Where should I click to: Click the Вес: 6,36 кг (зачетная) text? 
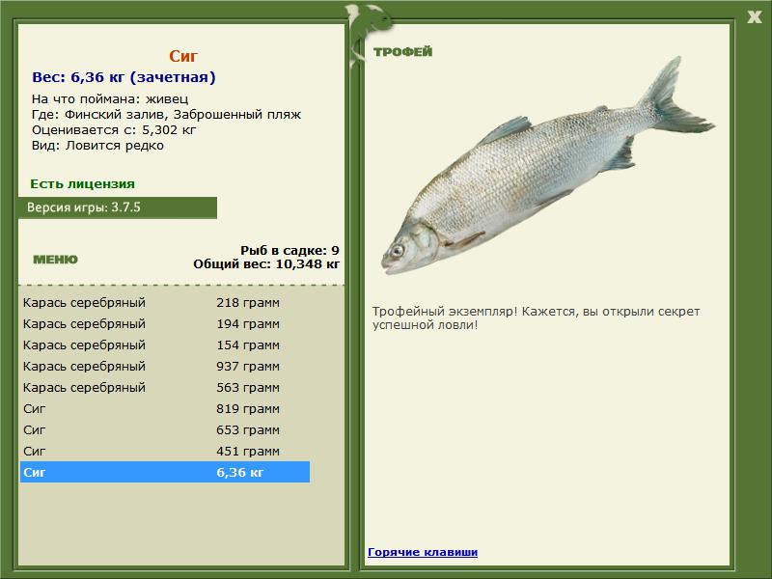point(124,77)
